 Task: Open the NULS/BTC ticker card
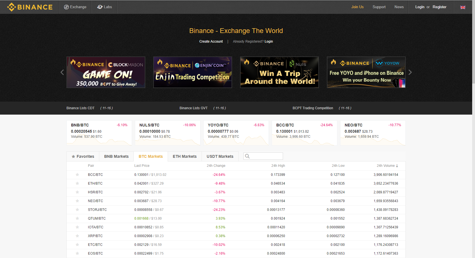pos(168,133)
